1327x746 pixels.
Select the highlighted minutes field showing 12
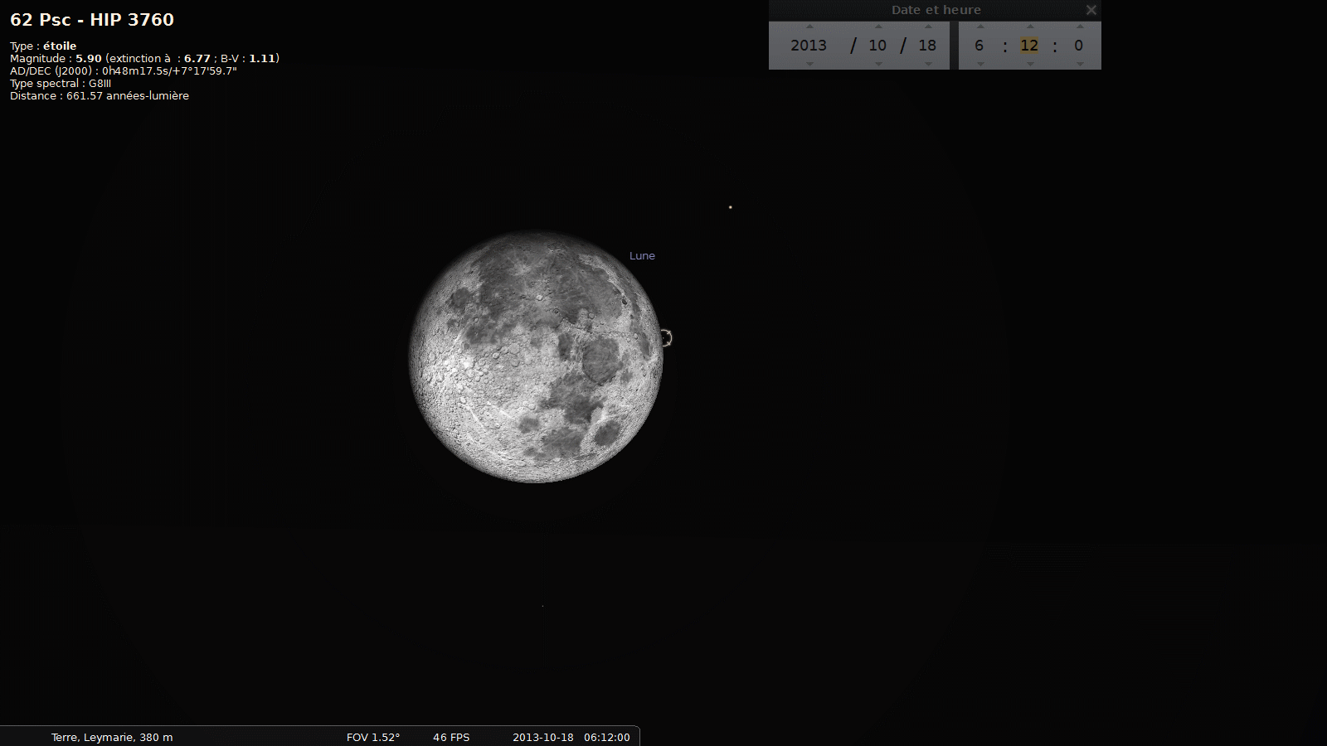1029,46
